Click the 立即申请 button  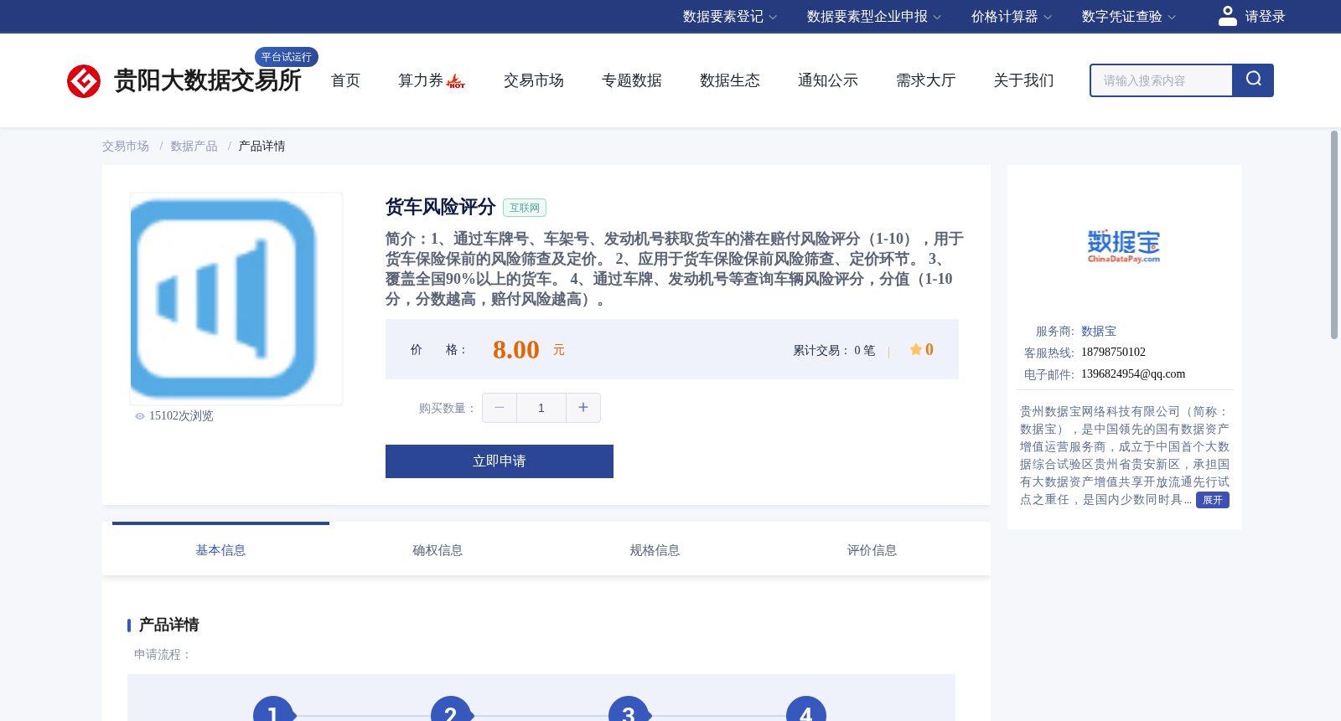500,461
